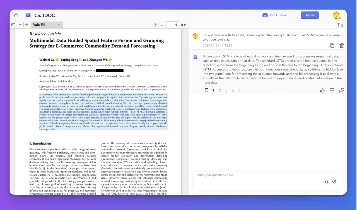357x210 pixels.
Task: Jump to source page reference 6
Action: coord(233,90)
